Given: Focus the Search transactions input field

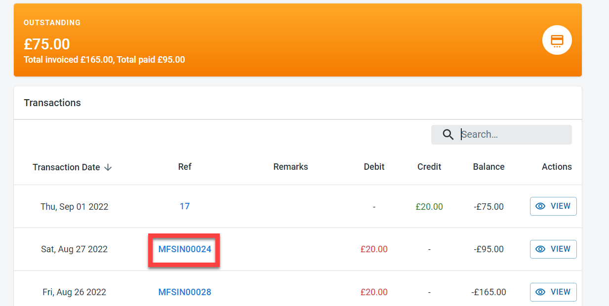Looking at the screenshot, I should [514, 135].
